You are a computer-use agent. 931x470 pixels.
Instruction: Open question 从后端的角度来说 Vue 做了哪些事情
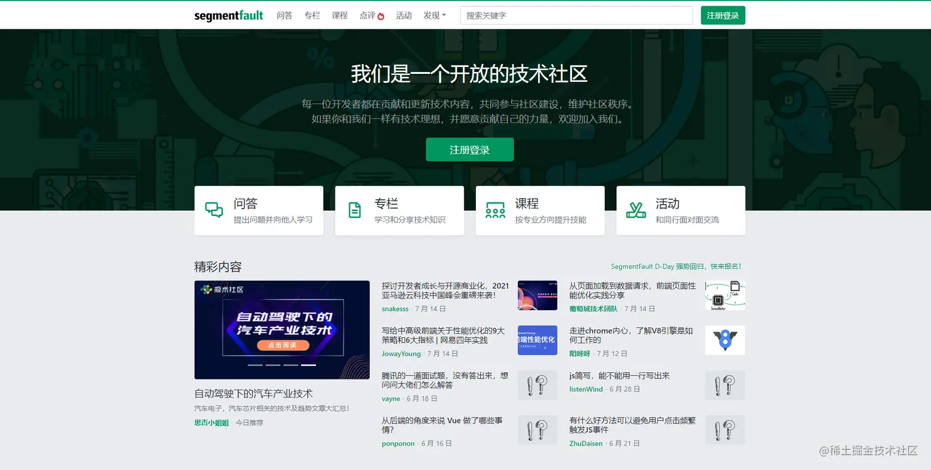coord(442,425)
